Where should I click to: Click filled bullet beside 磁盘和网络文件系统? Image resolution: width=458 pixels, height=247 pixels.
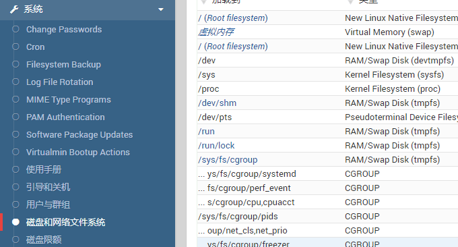(15, 222)
